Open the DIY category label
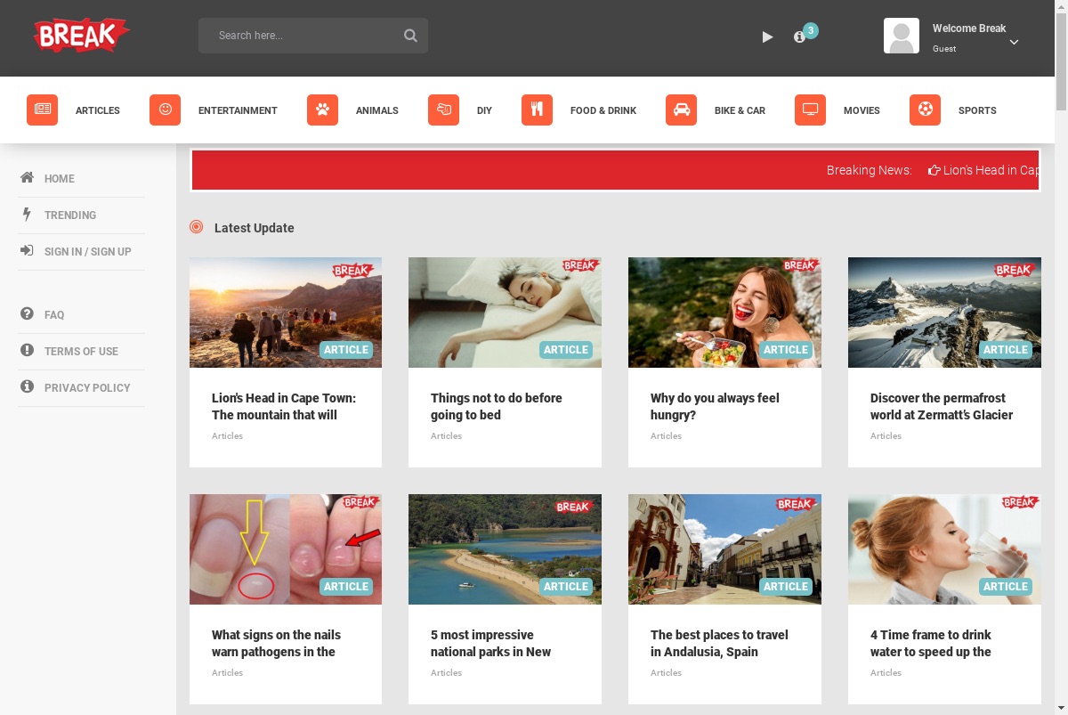The width and height of the screenshot is (1068, 715). click(484, 110)
